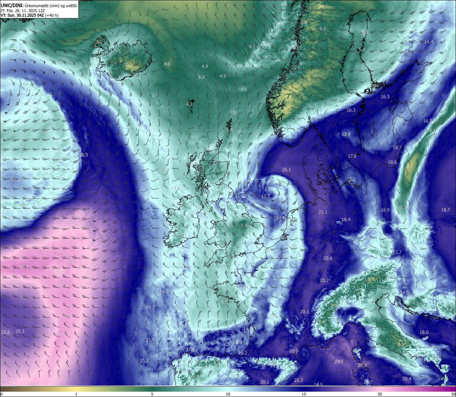Click the 20.4 value on the map

click(x=407, y=378)
